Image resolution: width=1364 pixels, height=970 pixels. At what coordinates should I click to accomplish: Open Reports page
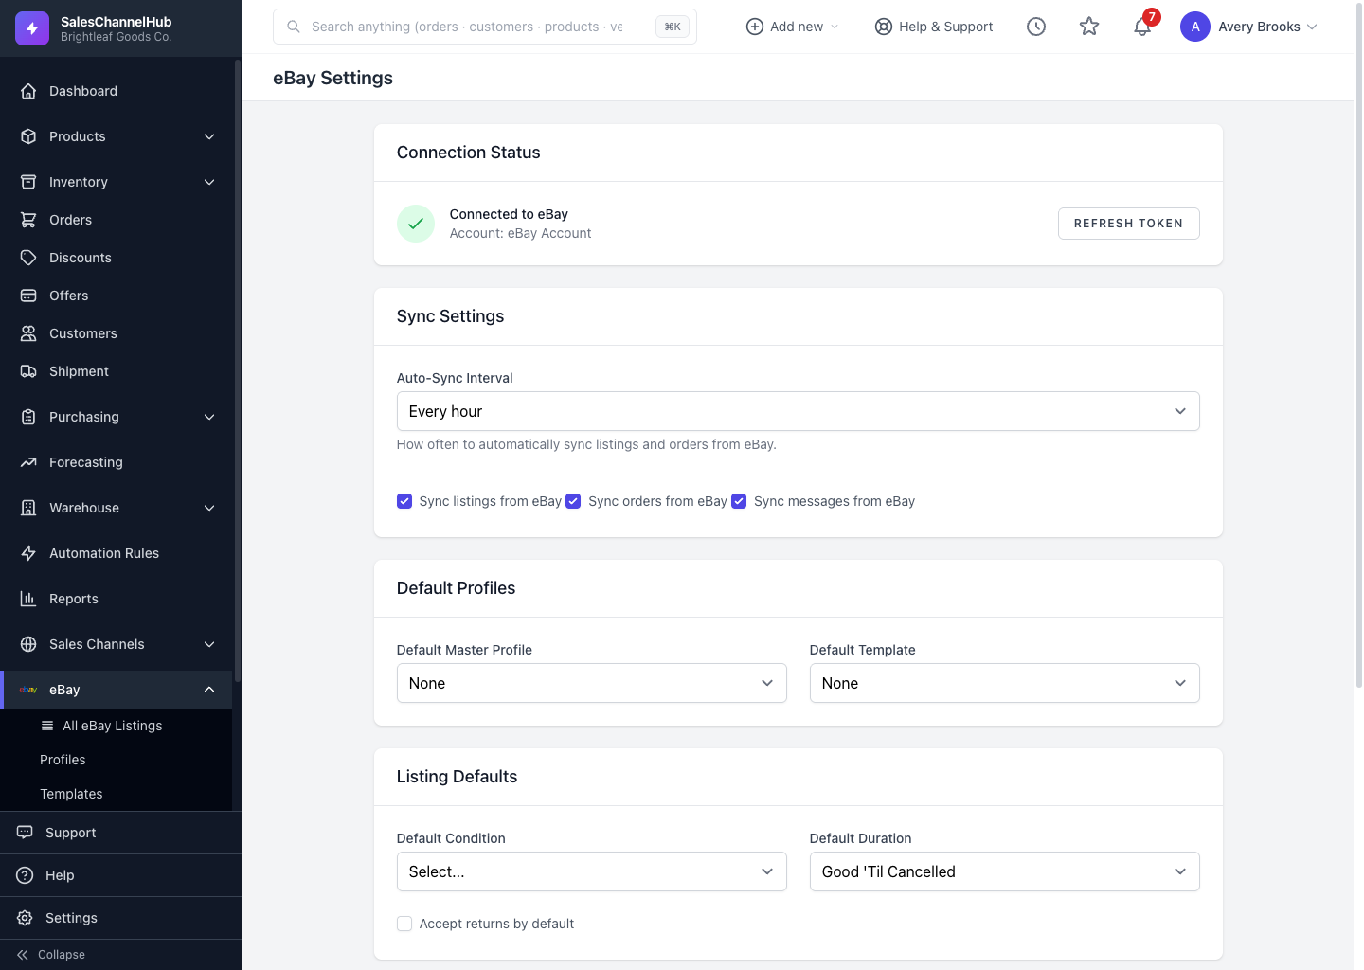pos(116,599)
